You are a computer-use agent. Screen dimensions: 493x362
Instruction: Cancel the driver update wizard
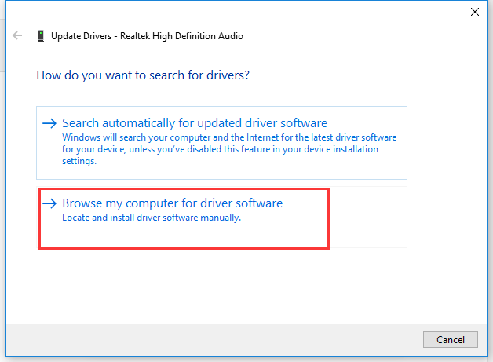tap(451, 340)
